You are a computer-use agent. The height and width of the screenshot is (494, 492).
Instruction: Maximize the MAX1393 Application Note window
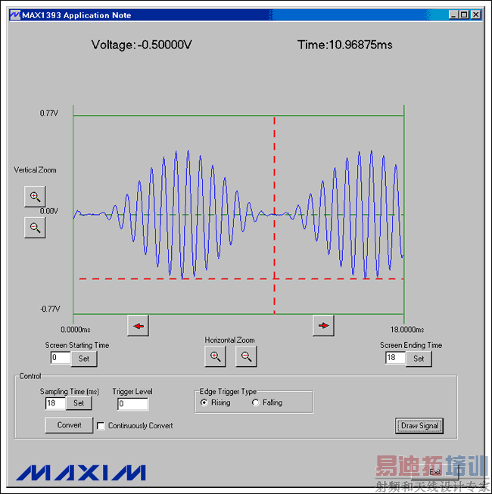click(464, 15)
